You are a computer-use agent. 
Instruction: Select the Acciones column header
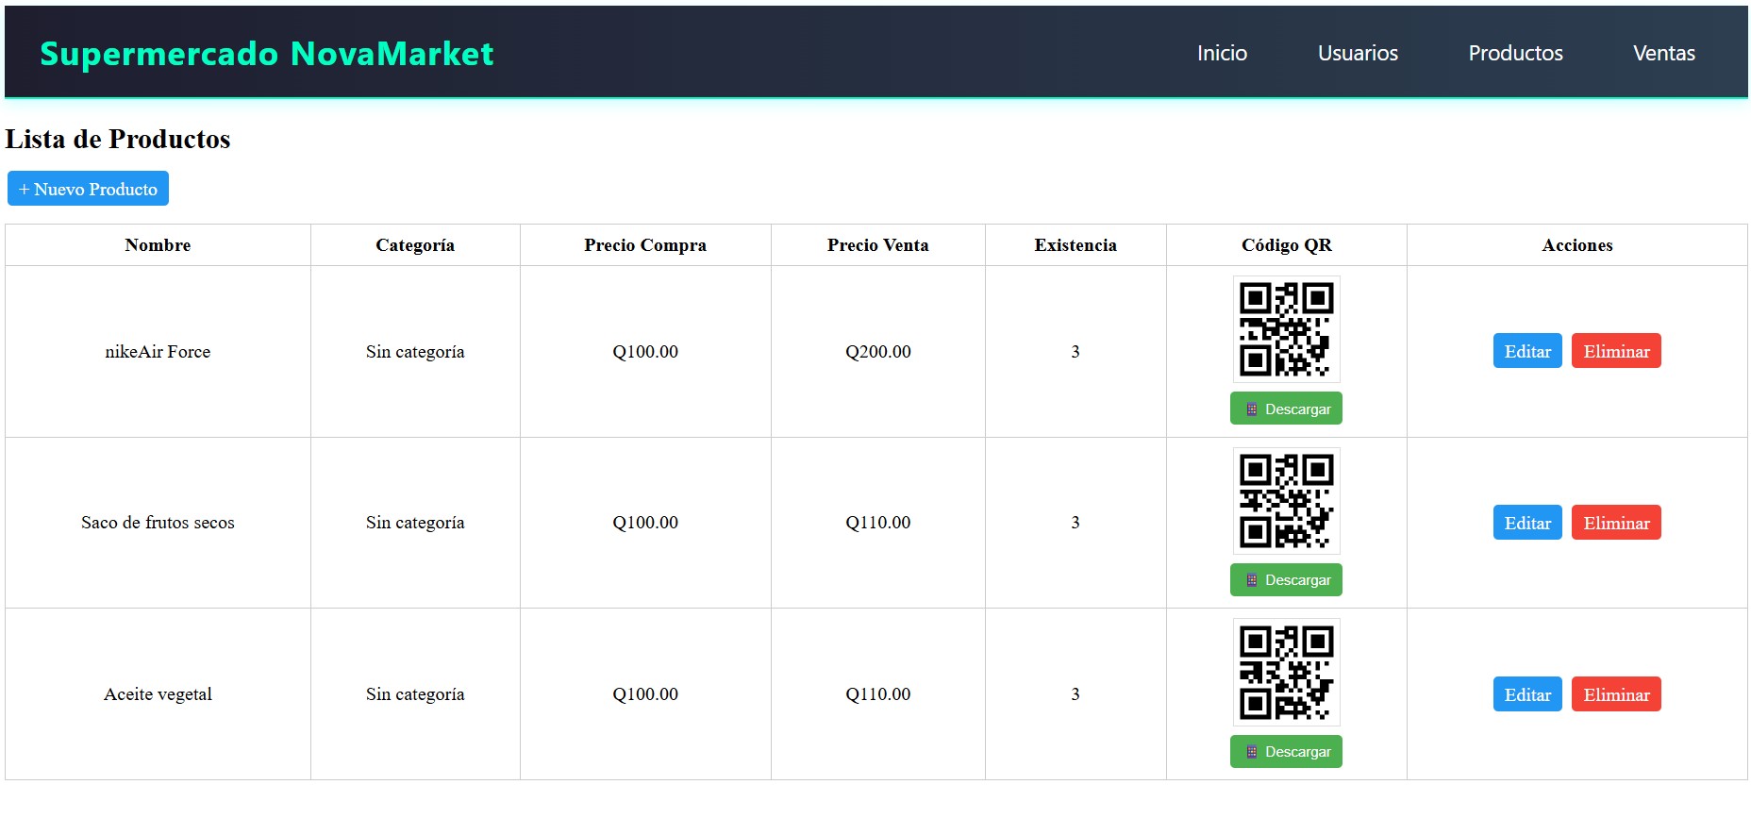(1577, 245)
